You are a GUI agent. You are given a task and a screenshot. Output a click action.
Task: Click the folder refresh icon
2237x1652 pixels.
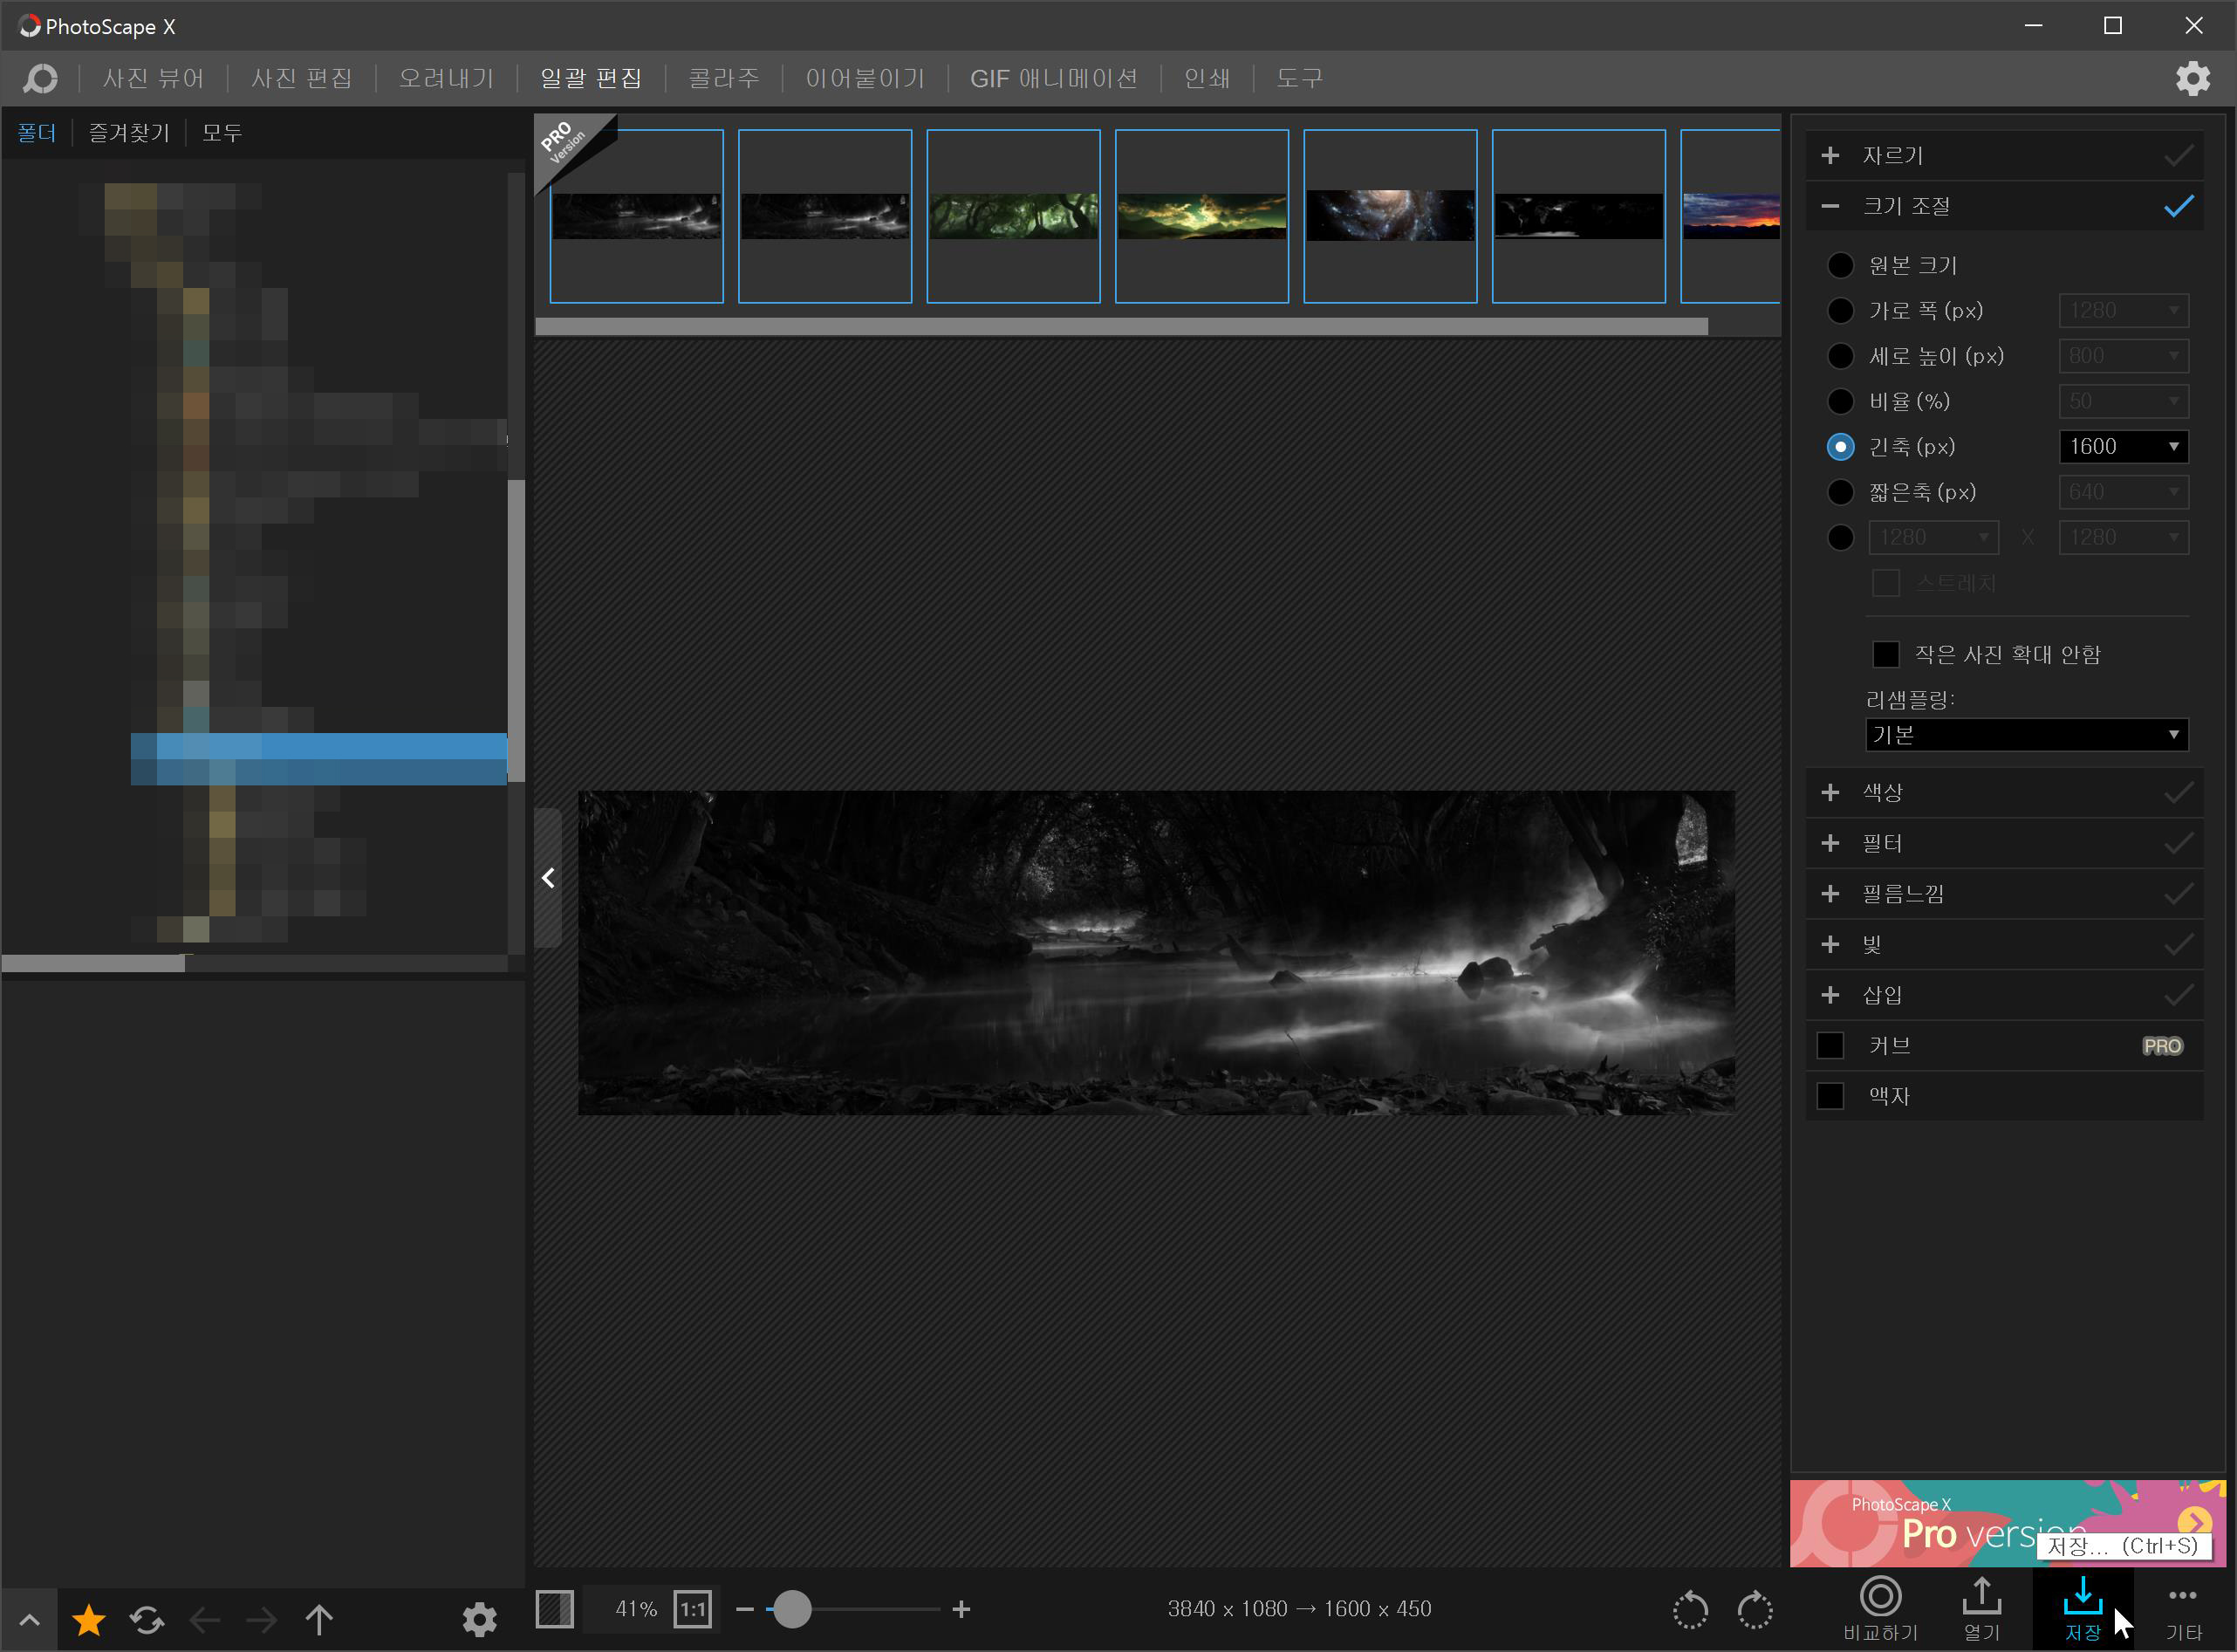[x=147, y=1619]
